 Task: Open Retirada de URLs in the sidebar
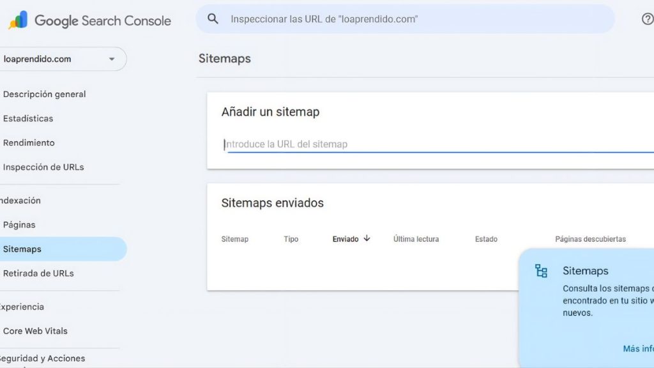click(x=38, y=273)
